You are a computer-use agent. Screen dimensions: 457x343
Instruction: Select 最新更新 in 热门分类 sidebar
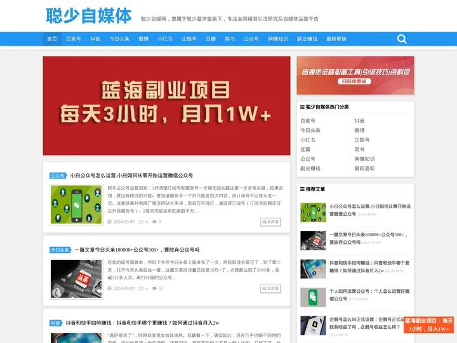pos(364,168)
